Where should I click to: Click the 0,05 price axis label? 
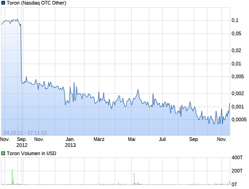236,33
